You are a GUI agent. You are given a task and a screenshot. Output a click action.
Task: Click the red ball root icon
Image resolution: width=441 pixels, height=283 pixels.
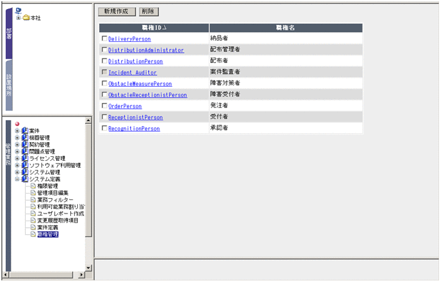point(17,124)
